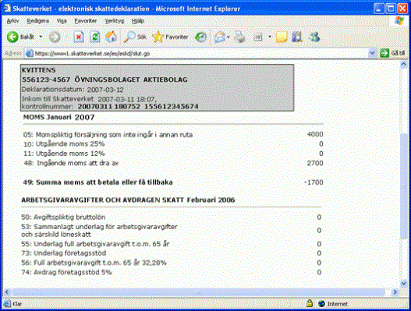Click the Gå till button

pos(392,53)
